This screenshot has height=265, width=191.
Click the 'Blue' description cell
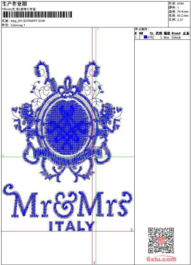pos(166,38)
